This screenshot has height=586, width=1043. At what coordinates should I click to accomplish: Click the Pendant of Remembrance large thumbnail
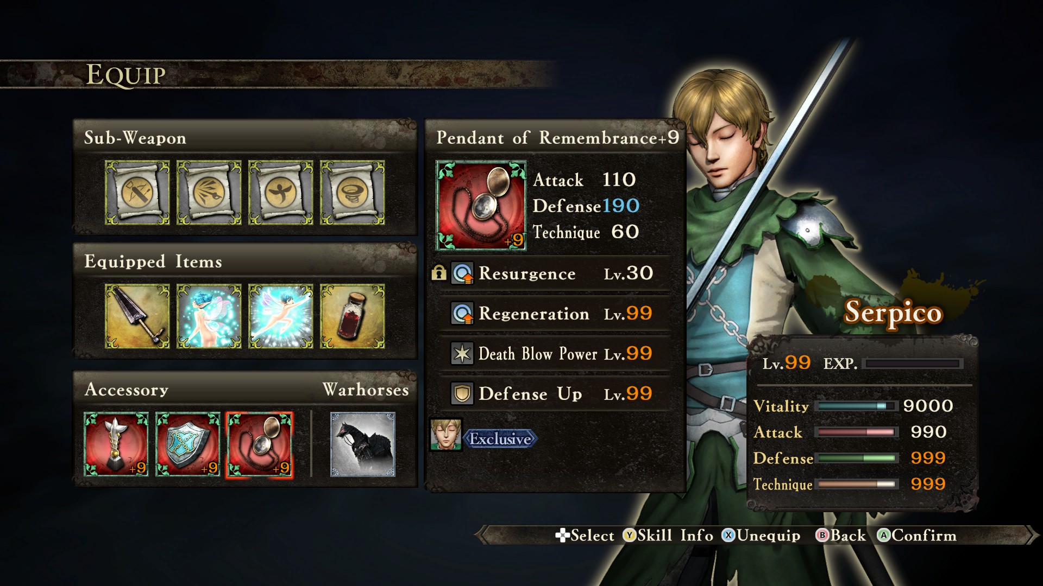(481, 205)
